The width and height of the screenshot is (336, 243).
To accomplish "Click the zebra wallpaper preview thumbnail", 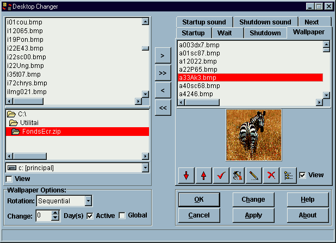I will (254, 135).
